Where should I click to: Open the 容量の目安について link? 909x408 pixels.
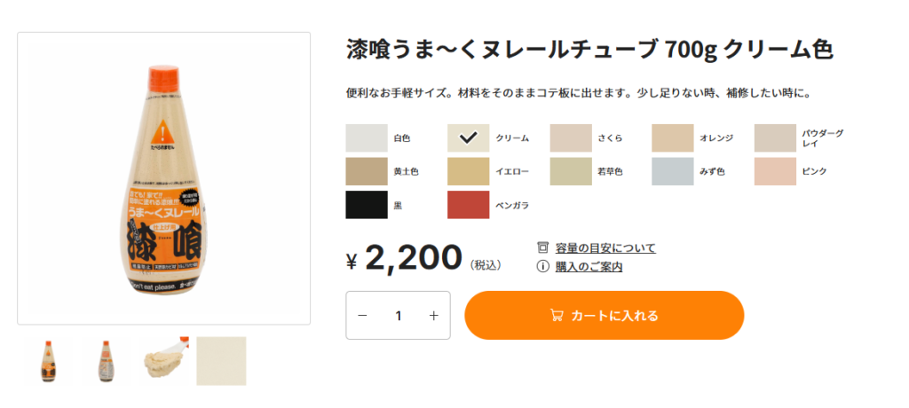(x=605, y=248)
